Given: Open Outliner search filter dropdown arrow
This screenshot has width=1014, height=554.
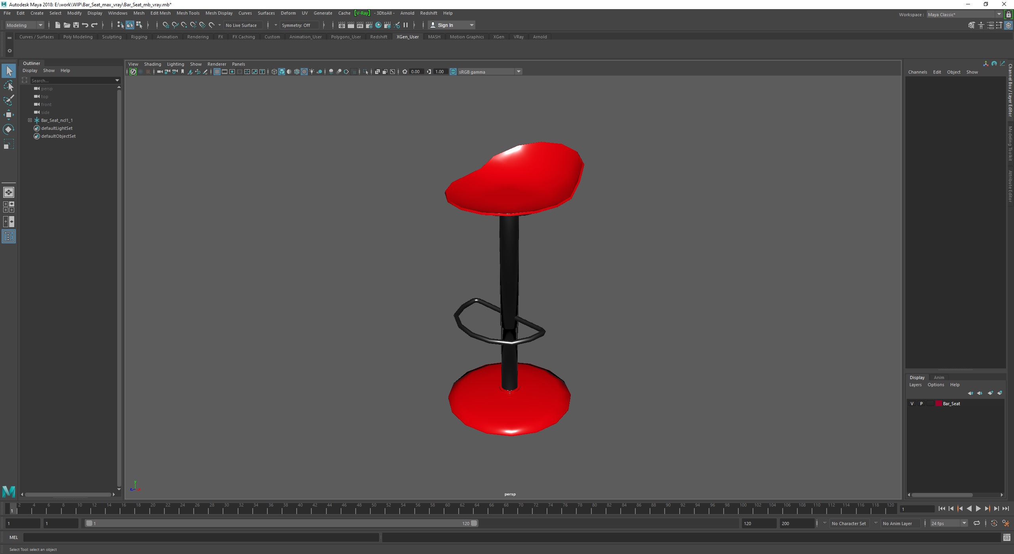Looking at the screenshot, I should (117, 80).
